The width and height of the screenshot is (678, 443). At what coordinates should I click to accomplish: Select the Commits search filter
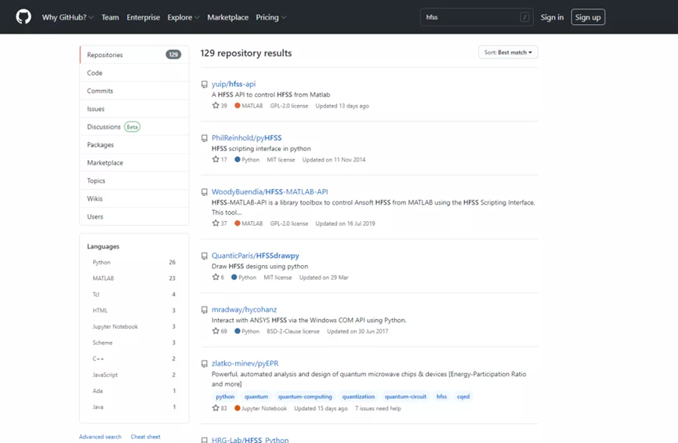tap(135, 91)
